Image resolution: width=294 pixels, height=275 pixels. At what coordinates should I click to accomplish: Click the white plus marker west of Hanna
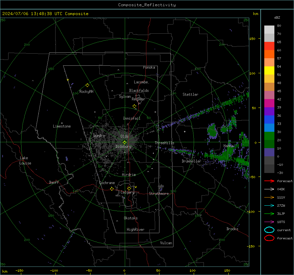185,131
